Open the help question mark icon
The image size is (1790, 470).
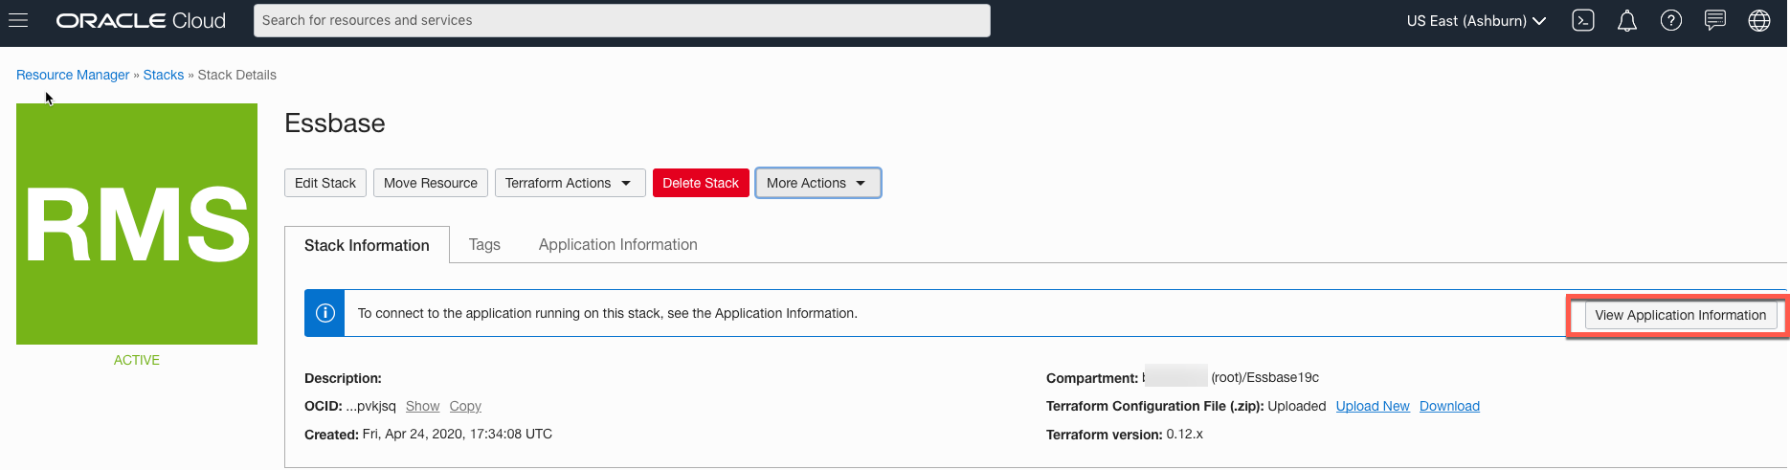coord(1670,20)
